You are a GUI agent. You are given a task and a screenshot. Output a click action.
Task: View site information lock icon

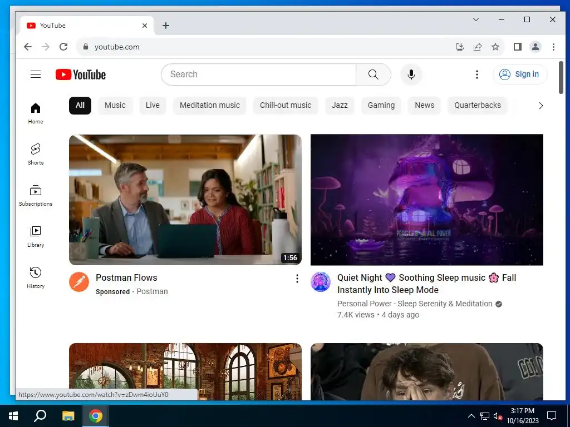coord(86,47)
